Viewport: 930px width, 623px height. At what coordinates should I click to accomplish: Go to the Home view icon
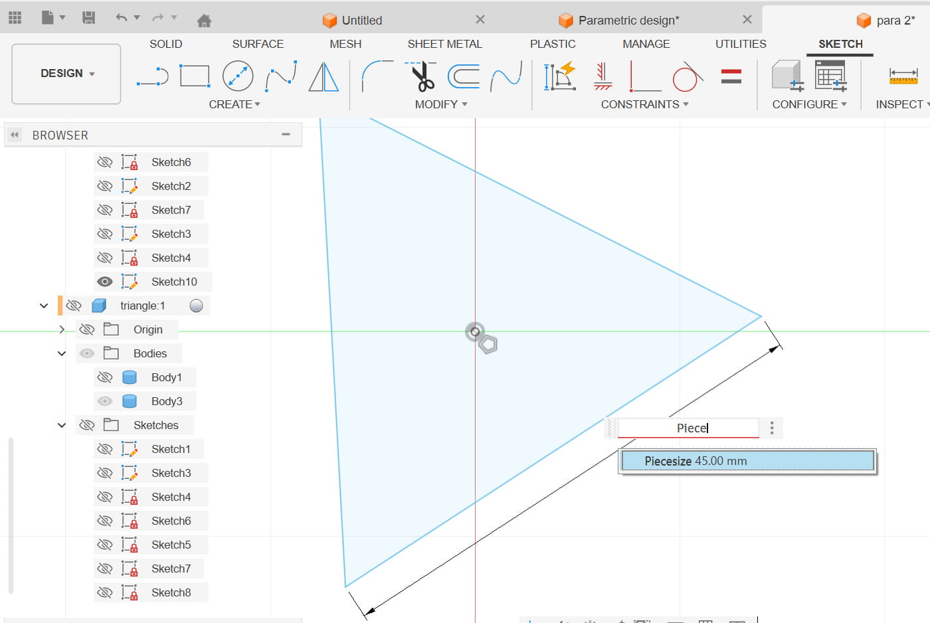click(205, 21)
